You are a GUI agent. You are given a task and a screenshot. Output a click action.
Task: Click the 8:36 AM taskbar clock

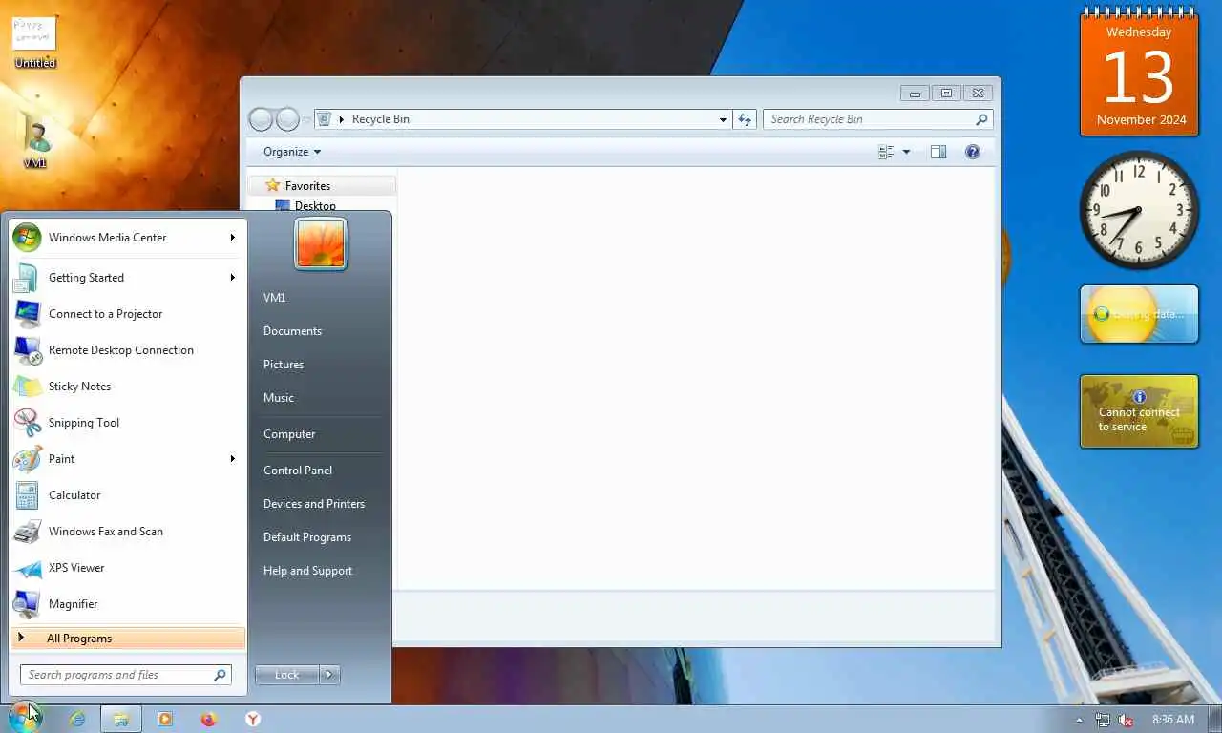click(1173, 720)
